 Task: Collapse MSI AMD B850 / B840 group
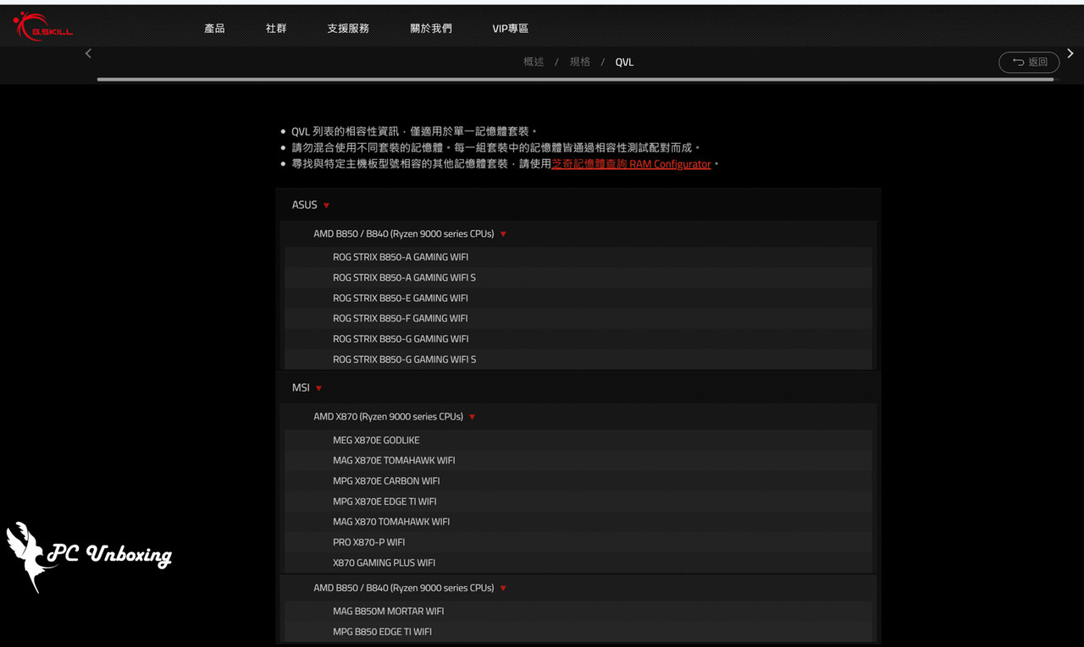[410, 588]
